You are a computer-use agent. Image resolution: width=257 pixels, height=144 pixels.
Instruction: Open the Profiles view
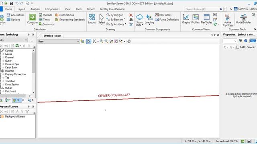[196, 19]
